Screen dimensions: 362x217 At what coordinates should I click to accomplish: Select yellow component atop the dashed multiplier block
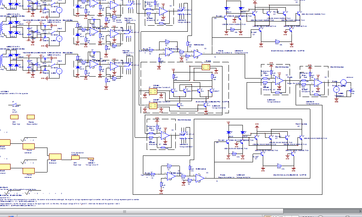(206, 67)
